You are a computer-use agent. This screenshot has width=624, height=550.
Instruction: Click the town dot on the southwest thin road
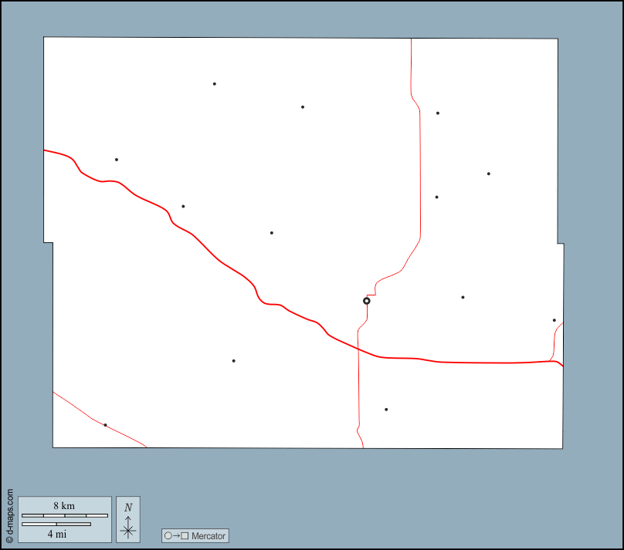[105, 425]
